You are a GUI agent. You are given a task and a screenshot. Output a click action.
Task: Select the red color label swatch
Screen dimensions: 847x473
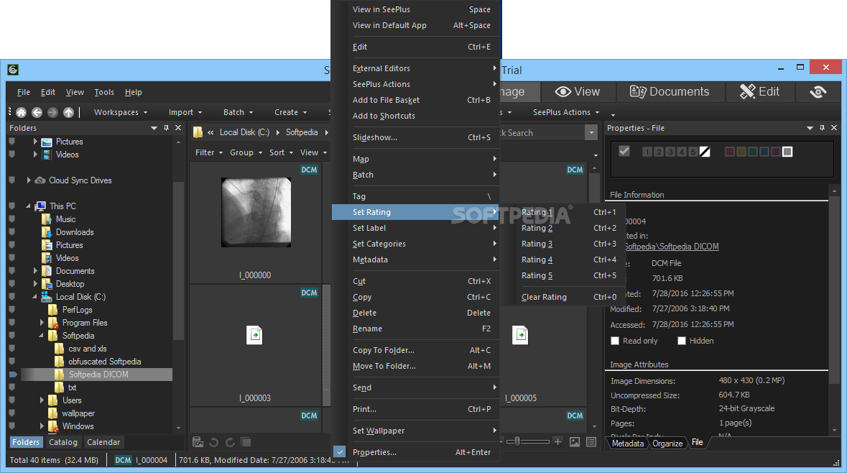[730, 152]
